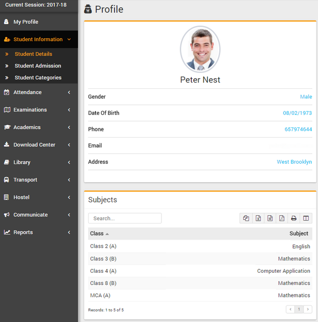Select the Student Details submenu item
318x322 pixels.
click(x=33, y=54)
